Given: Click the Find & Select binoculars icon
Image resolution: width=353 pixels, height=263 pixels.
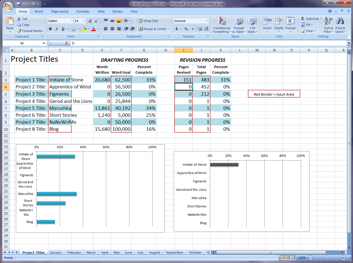Looking at the screenshot, I should tap(340, 21).
